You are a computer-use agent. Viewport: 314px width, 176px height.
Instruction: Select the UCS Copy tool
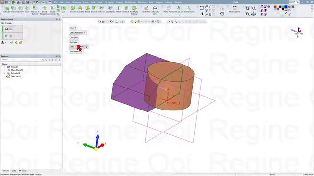coord(179,9)
